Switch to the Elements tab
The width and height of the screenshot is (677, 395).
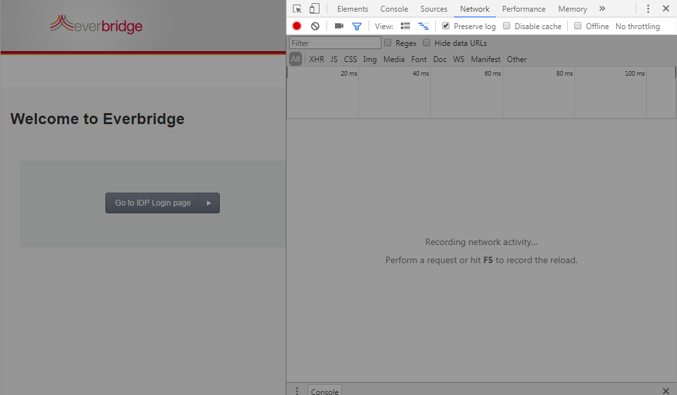pos(352,8)
